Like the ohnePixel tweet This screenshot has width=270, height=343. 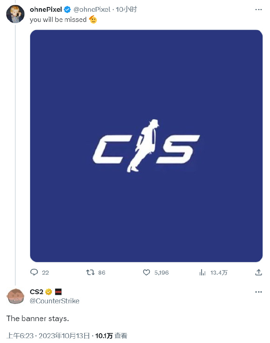coord(147,272)
